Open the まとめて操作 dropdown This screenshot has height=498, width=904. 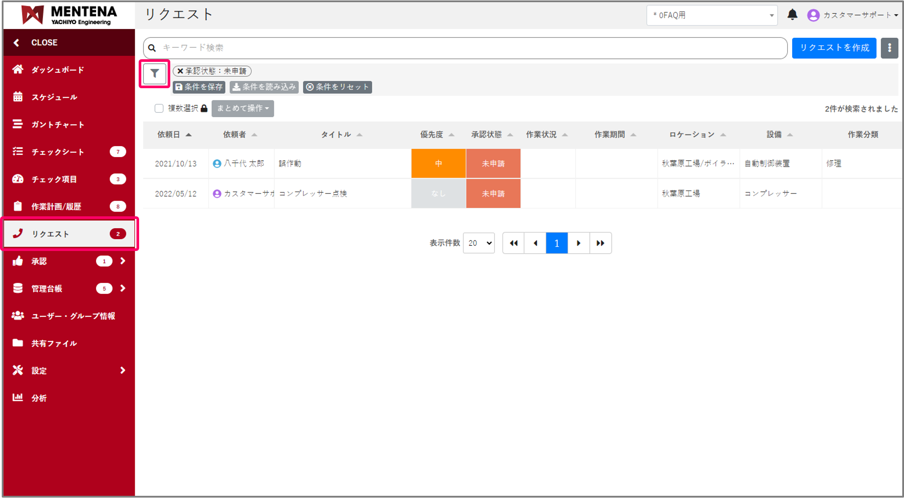pyautogui.click(x=243, y=108)
